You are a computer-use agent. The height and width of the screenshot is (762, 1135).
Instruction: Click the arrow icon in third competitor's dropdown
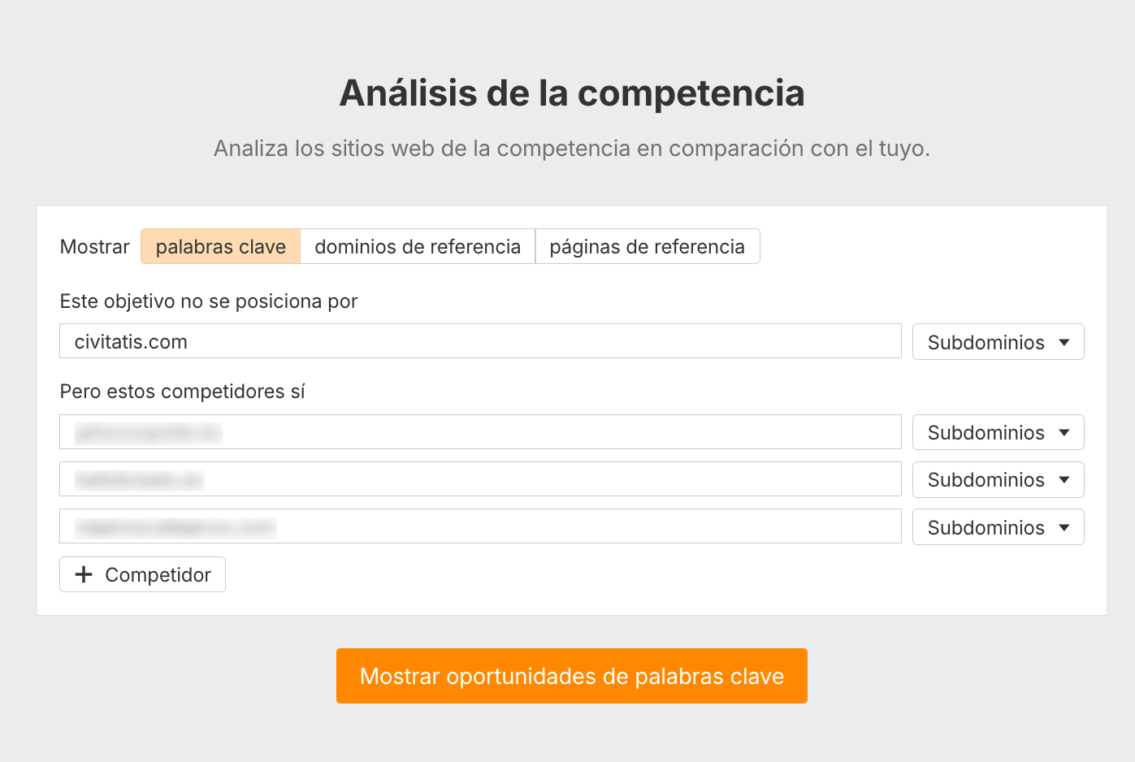1064,527
